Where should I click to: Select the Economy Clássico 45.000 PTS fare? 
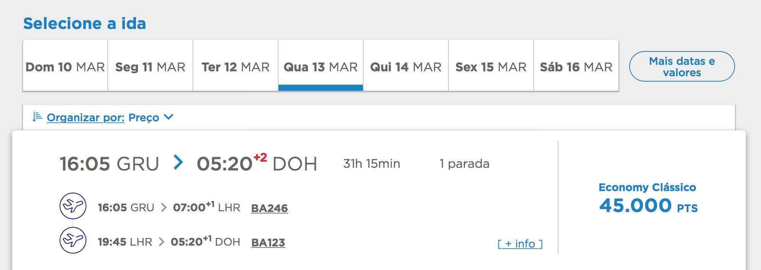coord(648,198)
